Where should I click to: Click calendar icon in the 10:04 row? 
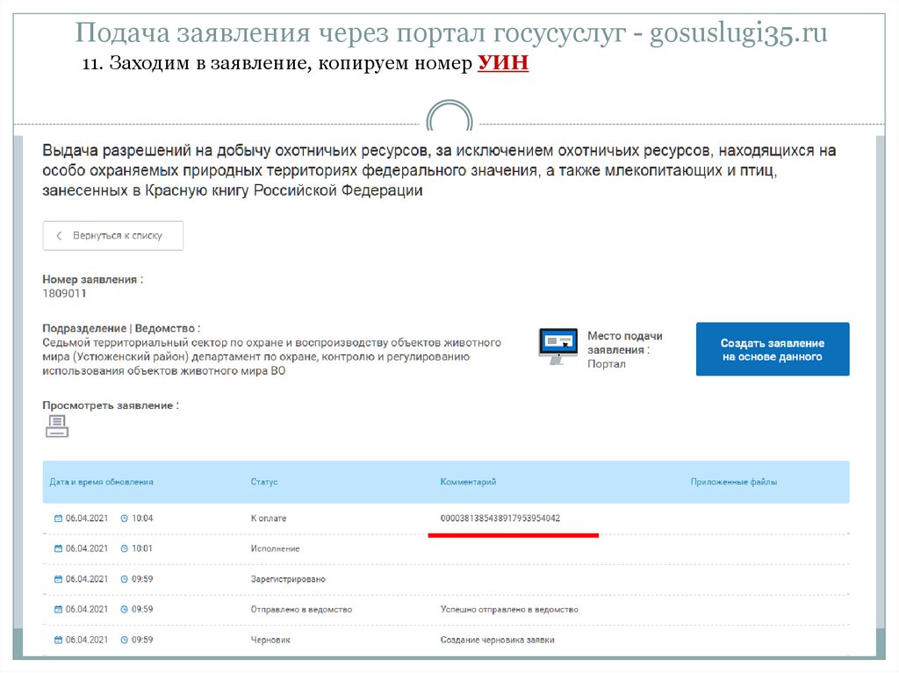(x=58, y=519)
